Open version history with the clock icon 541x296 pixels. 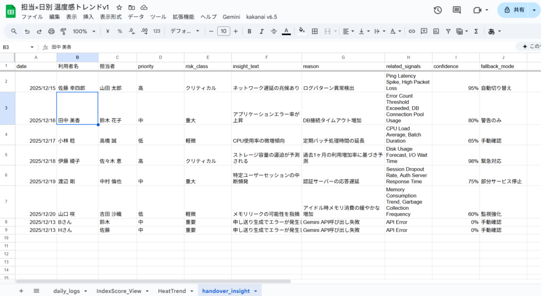click(x=437, y=10)
